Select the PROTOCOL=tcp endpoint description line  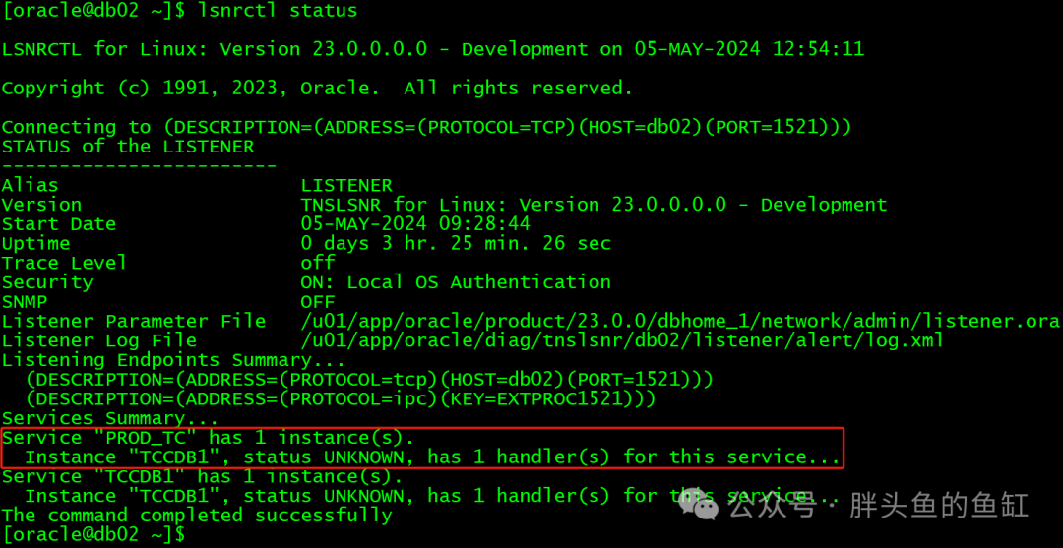click(369, 380)
